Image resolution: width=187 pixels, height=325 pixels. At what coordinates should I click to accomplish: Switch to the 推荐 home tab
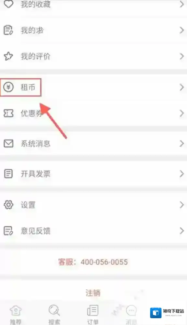pyautogui.click(x=16, y=314)
